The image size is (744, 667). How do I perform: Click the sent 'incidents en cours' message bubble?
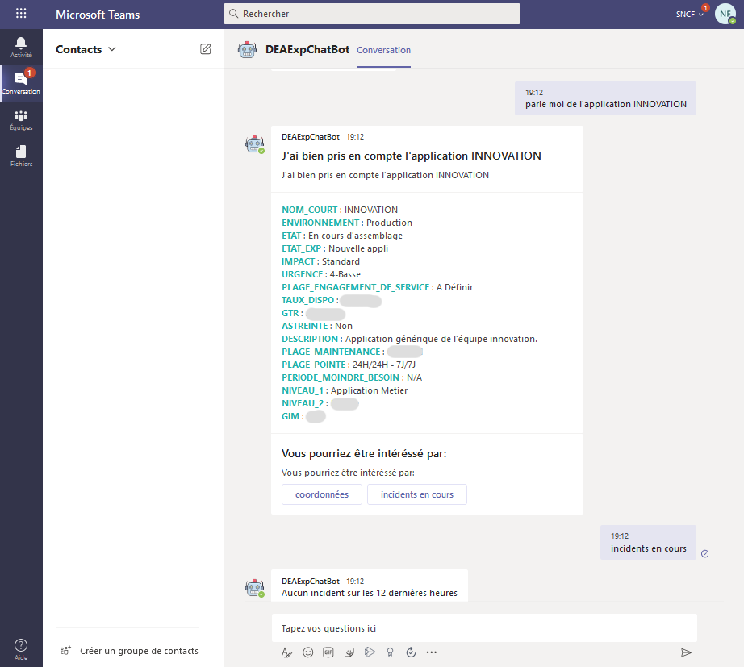(x=648, y=542)
